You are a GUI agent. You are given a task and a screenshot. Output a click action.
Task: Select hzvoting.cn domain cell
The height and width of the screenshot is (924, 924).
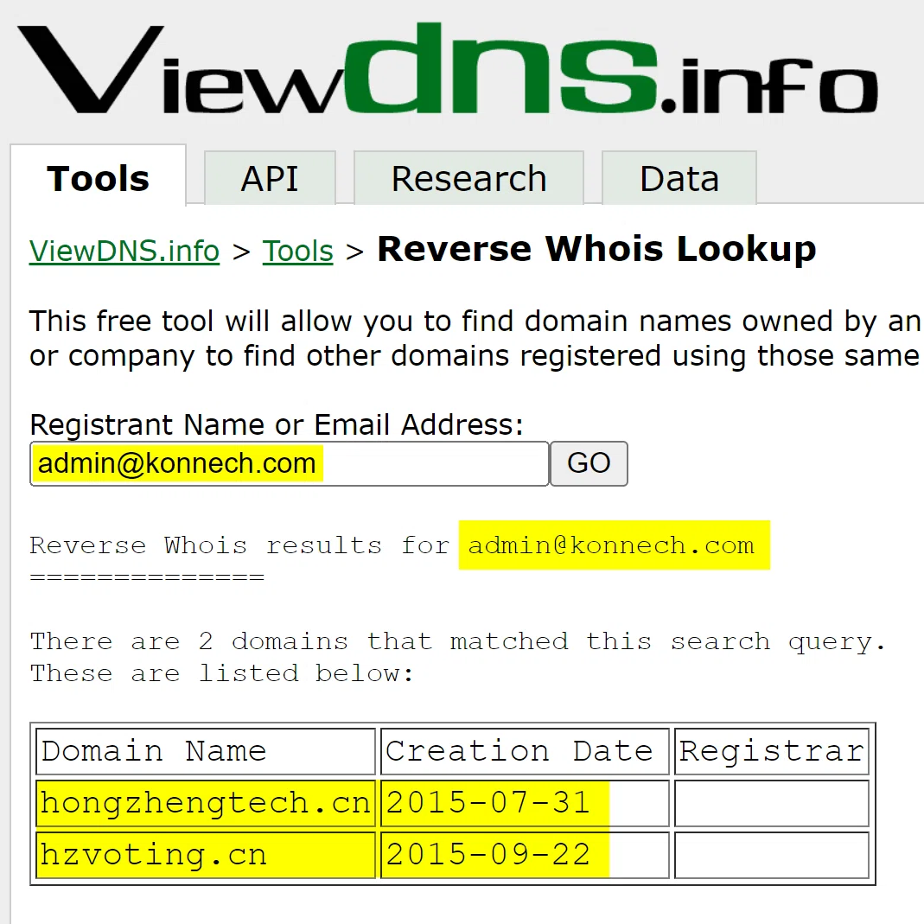(x=206, y=855)
